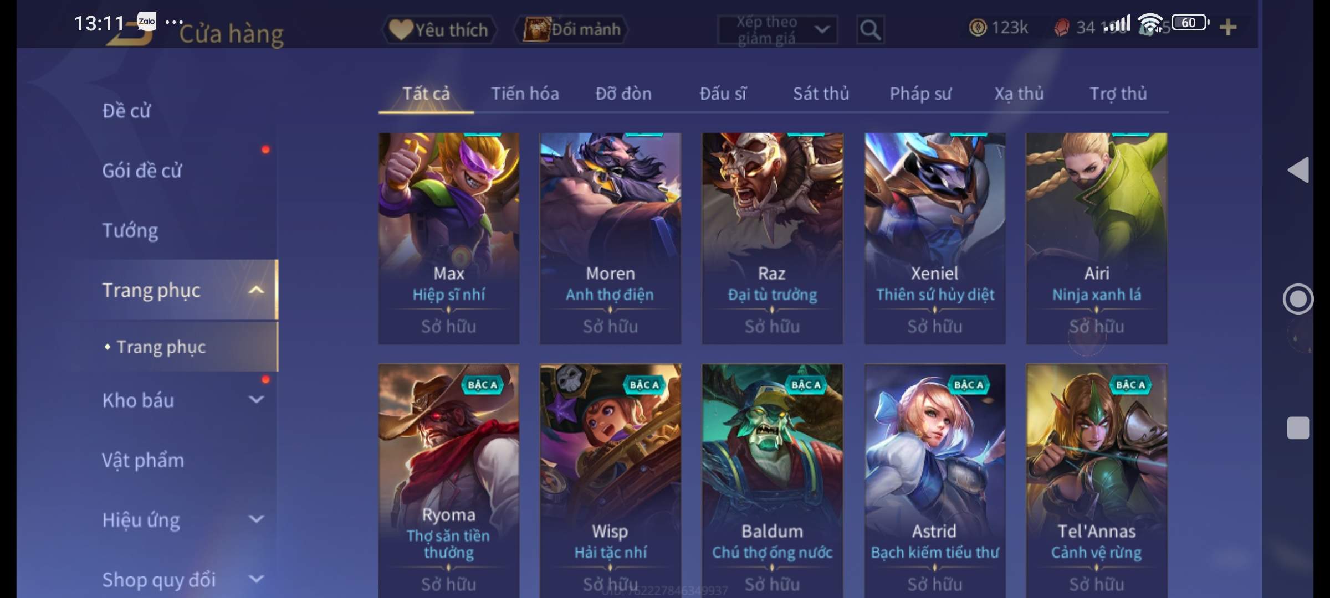Tap the red gem currency icon
This screenshot has height=598, width=1330.
[1062, 27]
